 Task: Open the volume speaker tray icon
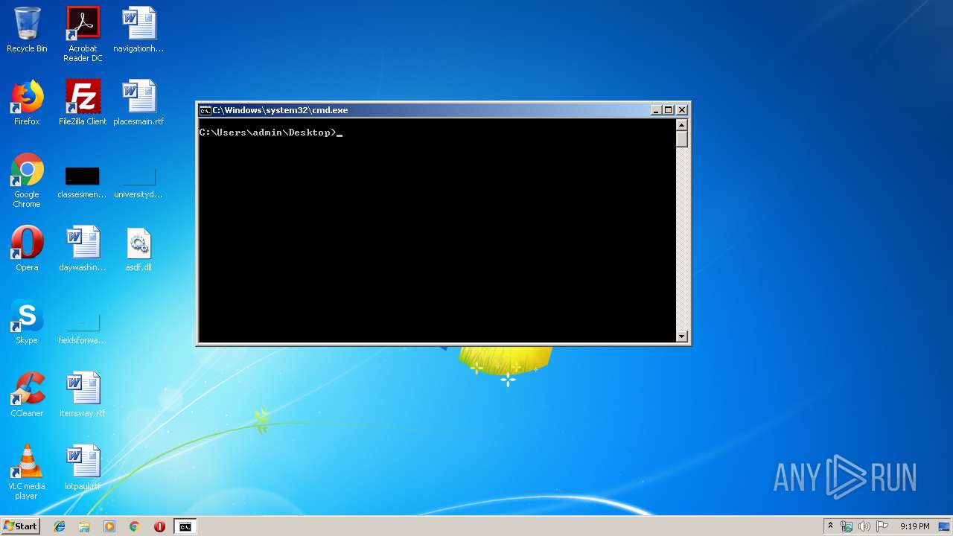864,526
